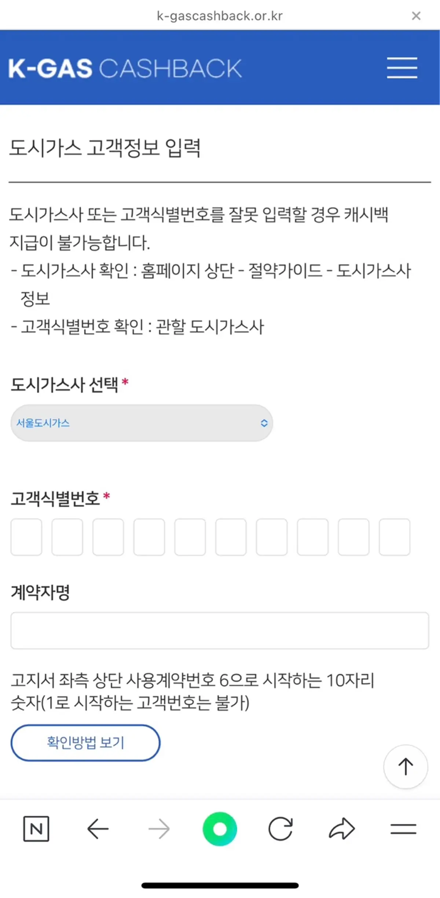Open the hamburger menu on the blue header
Image resolution: width=440 pixels, height=898 pixels.
tap(402, 68)
